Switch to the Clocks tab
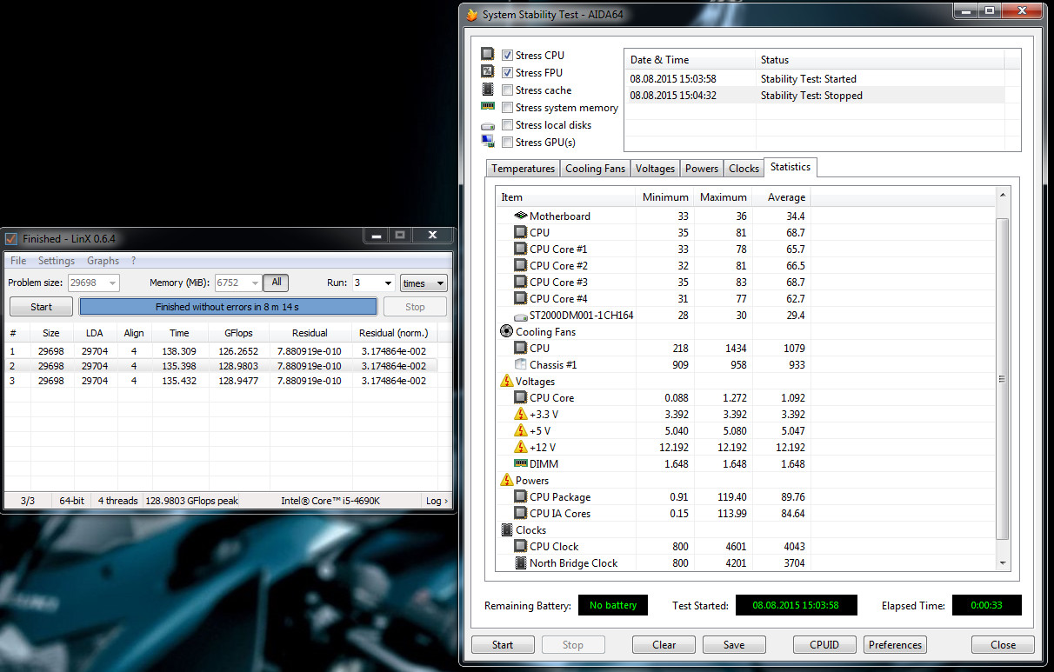Image resolution: width=1054 pixels, height=672 pixels. click(744, 169)
